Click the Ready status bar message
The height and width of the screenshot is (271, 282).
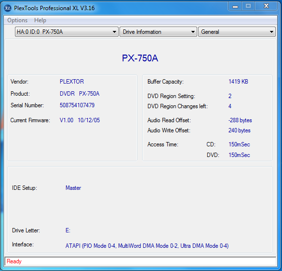pyautogui.click(x=14, y=261)
